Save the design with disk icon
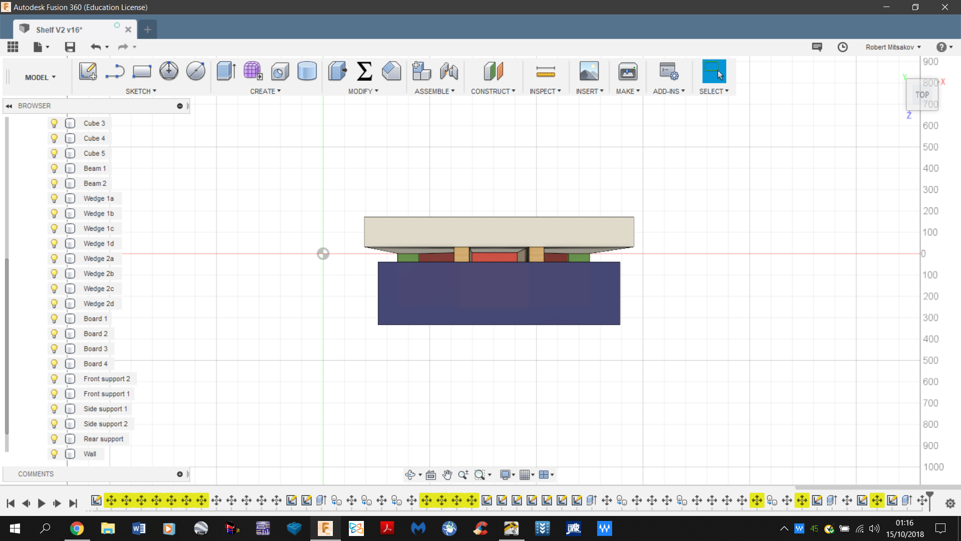 [70, 47]
